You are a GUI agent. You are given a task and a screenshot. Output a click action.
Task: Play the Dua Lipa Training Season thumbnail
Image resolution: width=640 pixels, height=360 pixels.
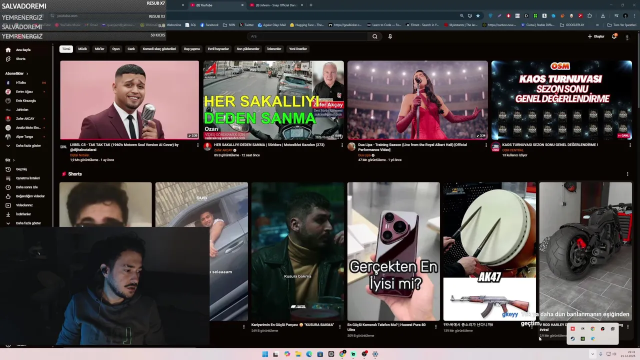417,100
